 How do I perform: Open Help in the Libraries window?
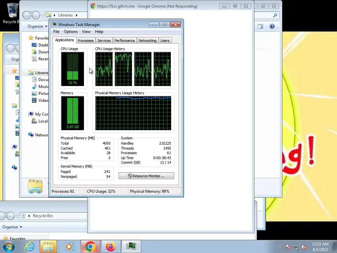click(x=272, y=26)
